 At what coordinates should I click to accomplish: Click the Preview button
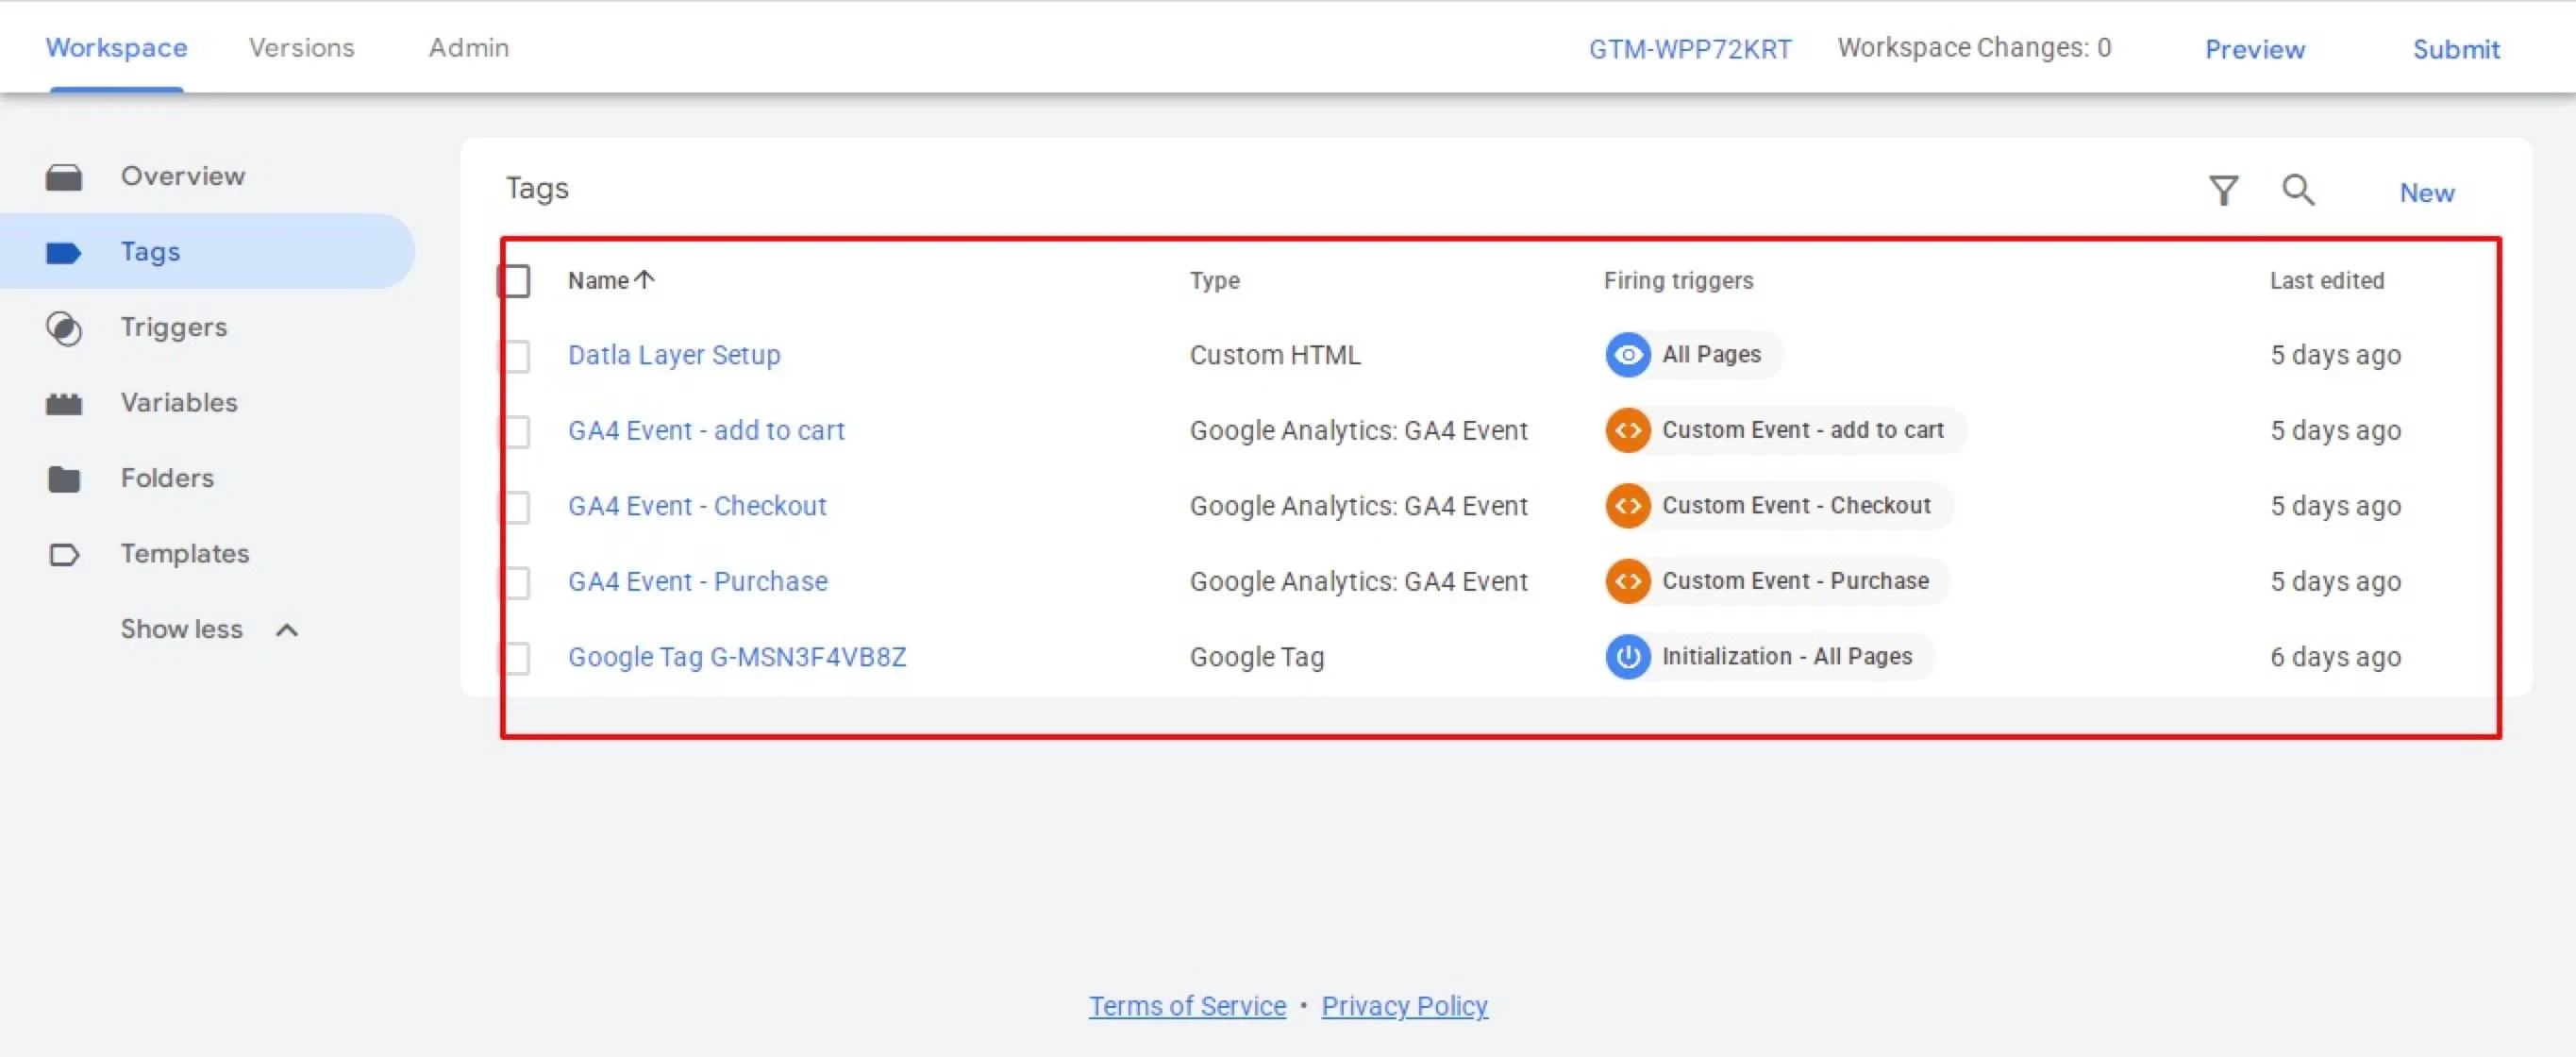(2255, 49)
